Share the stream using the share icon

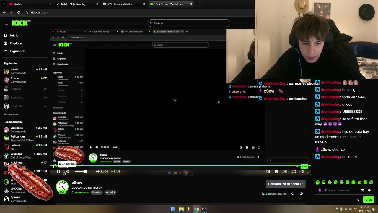(x=292, y=194)
